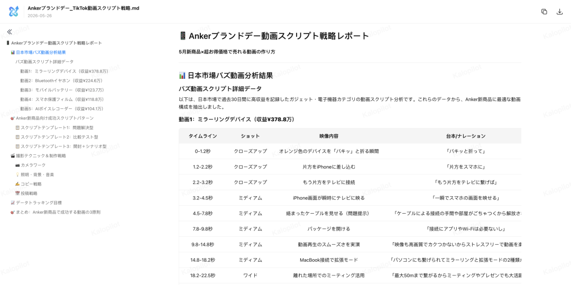
Task: Click narration 「パキッと折って」
Action: [466, 151]
